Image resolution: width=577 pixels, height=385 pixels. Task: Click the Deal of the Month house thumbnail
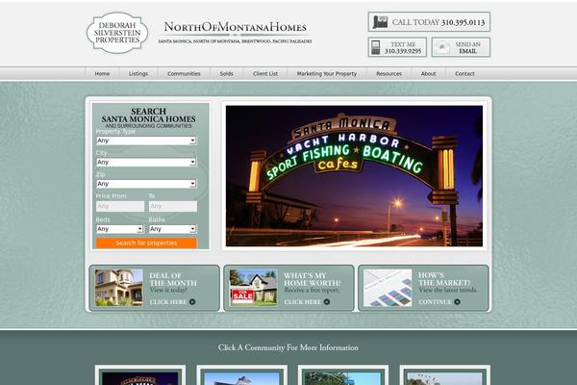(x=119, y=288)
